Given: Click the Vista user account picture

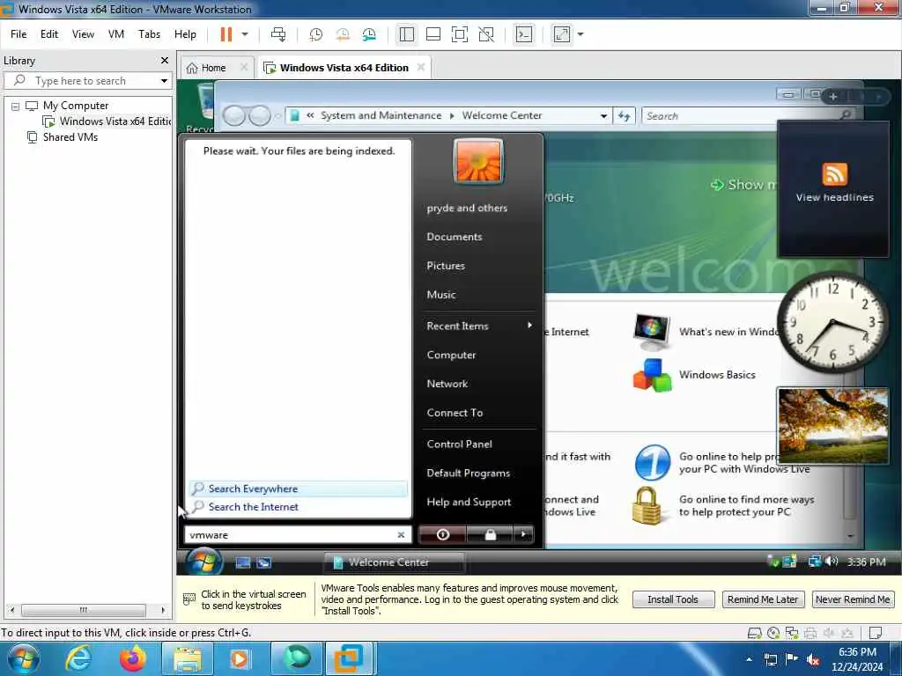Looking at the screenshot, I should click(x=478, y=162).
